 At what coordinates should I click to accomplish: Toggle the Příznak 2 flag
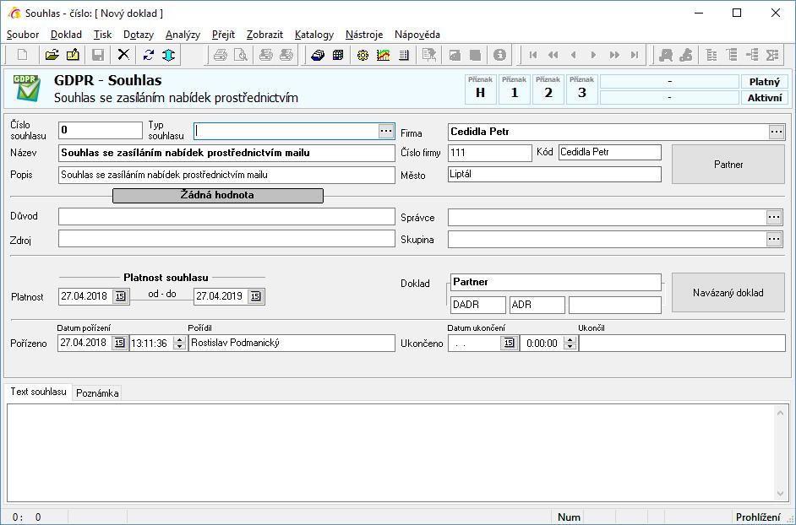coord(548,89)
